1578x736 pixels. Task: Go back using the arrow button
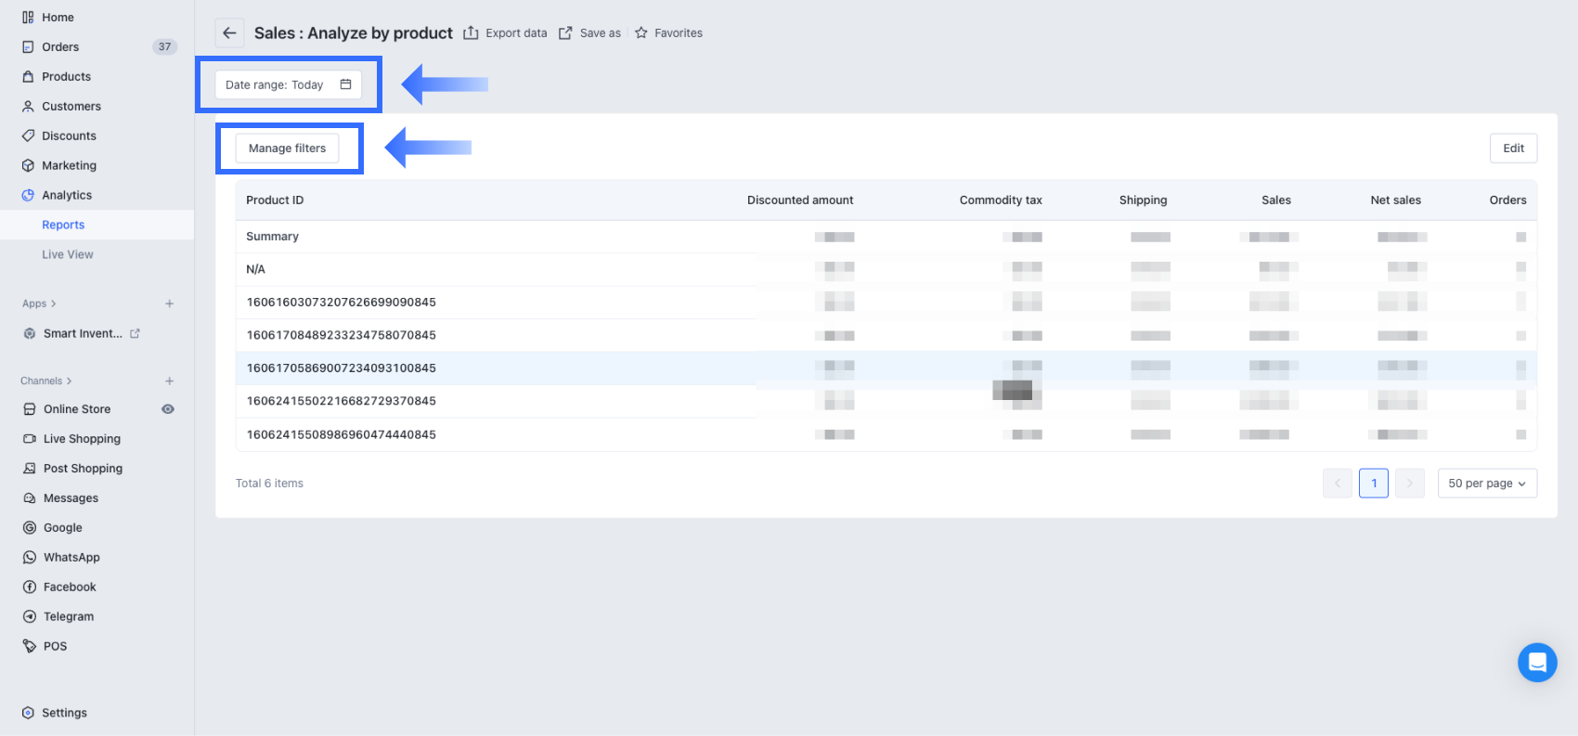pos(229,32)
